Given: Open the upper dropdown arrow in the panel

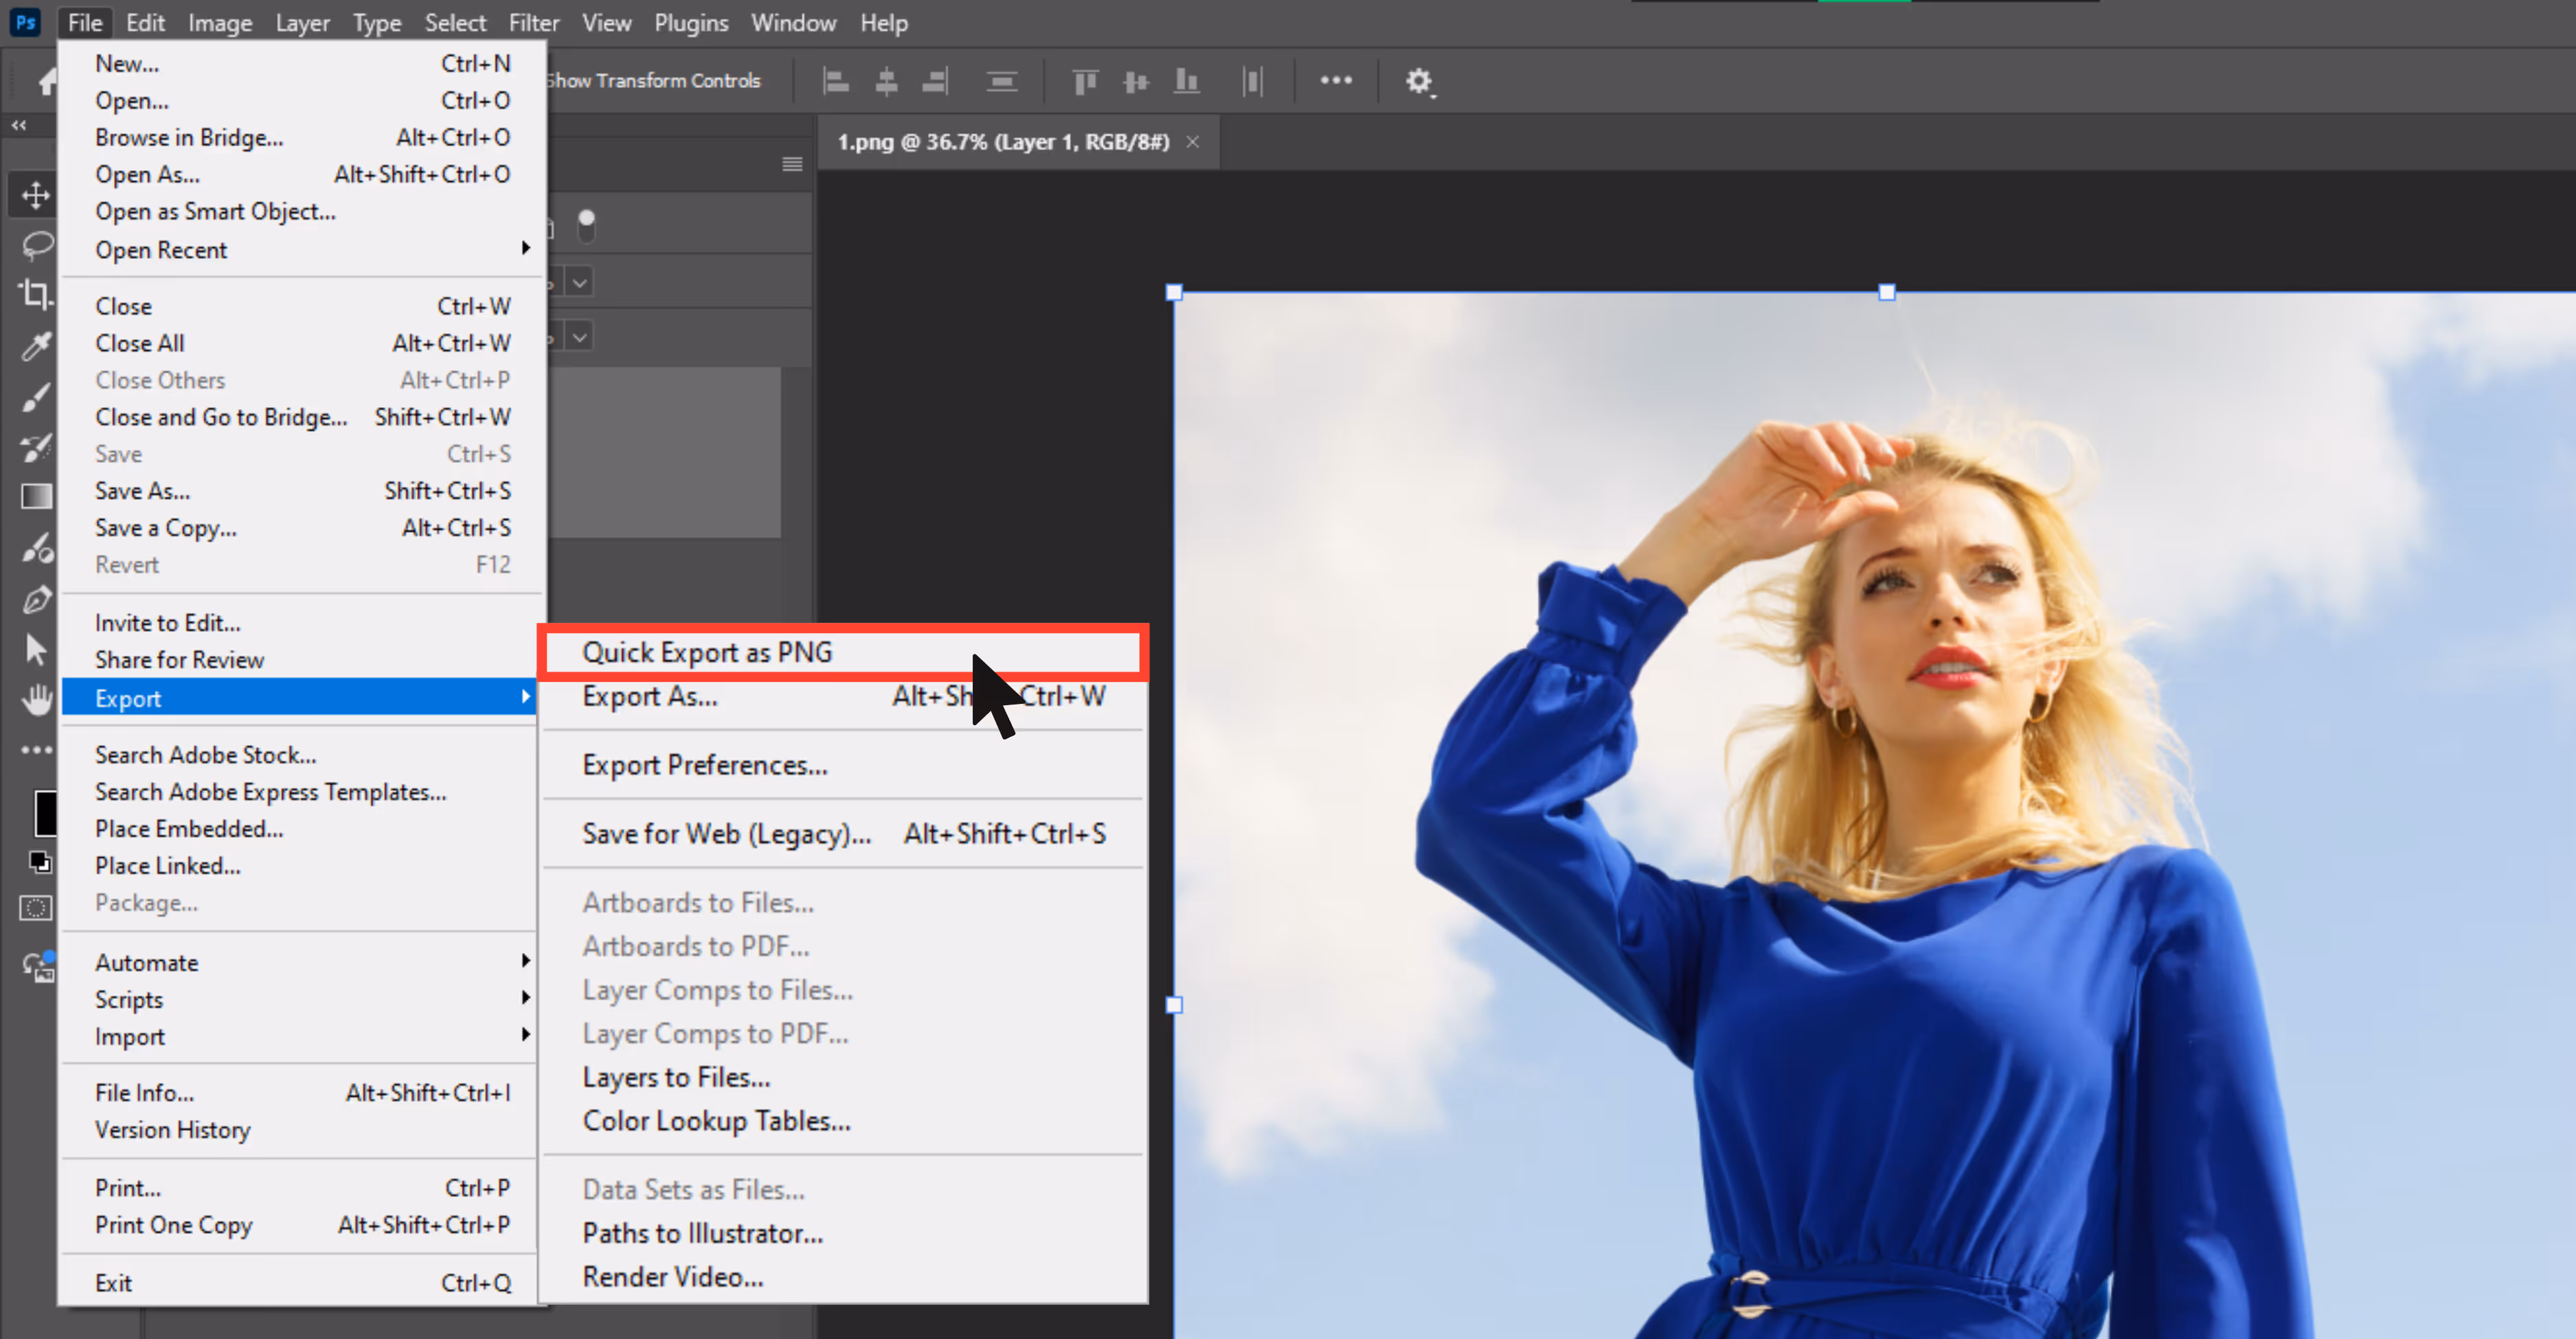Looking at the screenshot, I should coord(580,283).
